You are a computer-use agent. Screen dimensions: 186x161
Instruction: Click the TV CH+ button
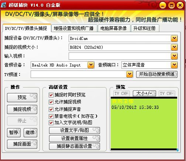(x=121, y=93)
